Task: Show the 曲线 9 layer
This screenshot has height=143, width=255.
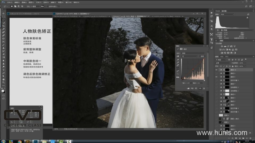Action: (x=216, y=73)
